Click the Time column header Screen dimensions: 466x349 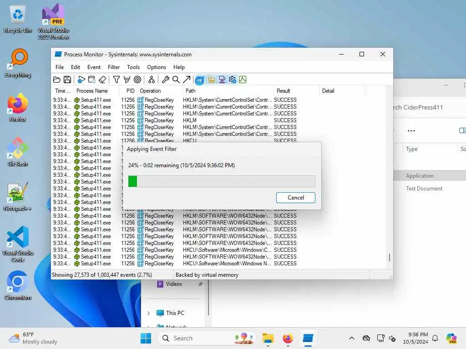pyautogui.click(x=62, y=91)
